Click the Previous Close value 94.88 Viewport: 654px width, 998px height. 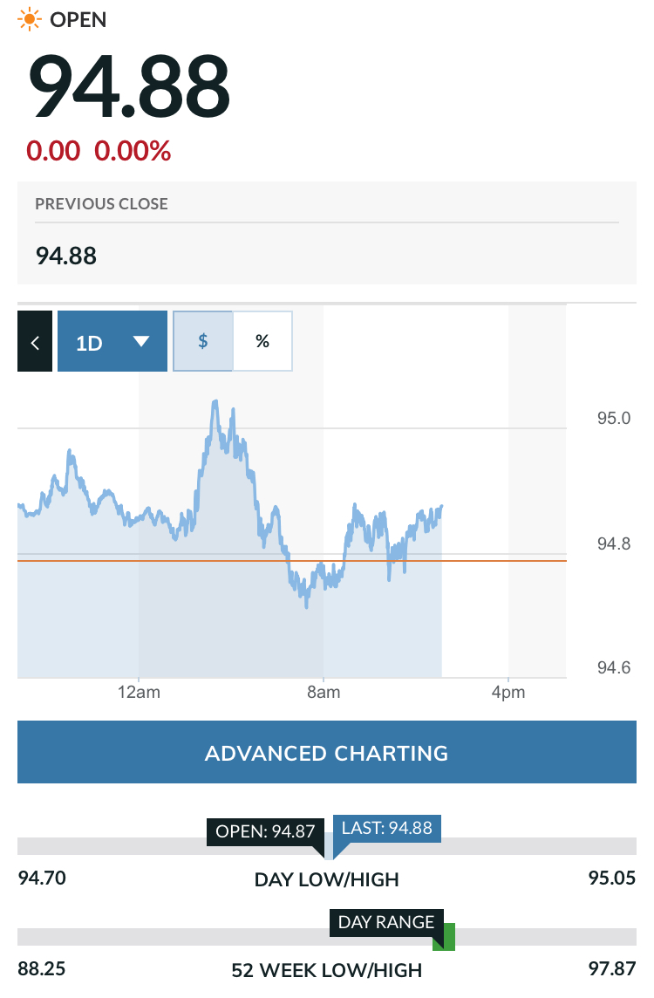[x=66, y=256]
